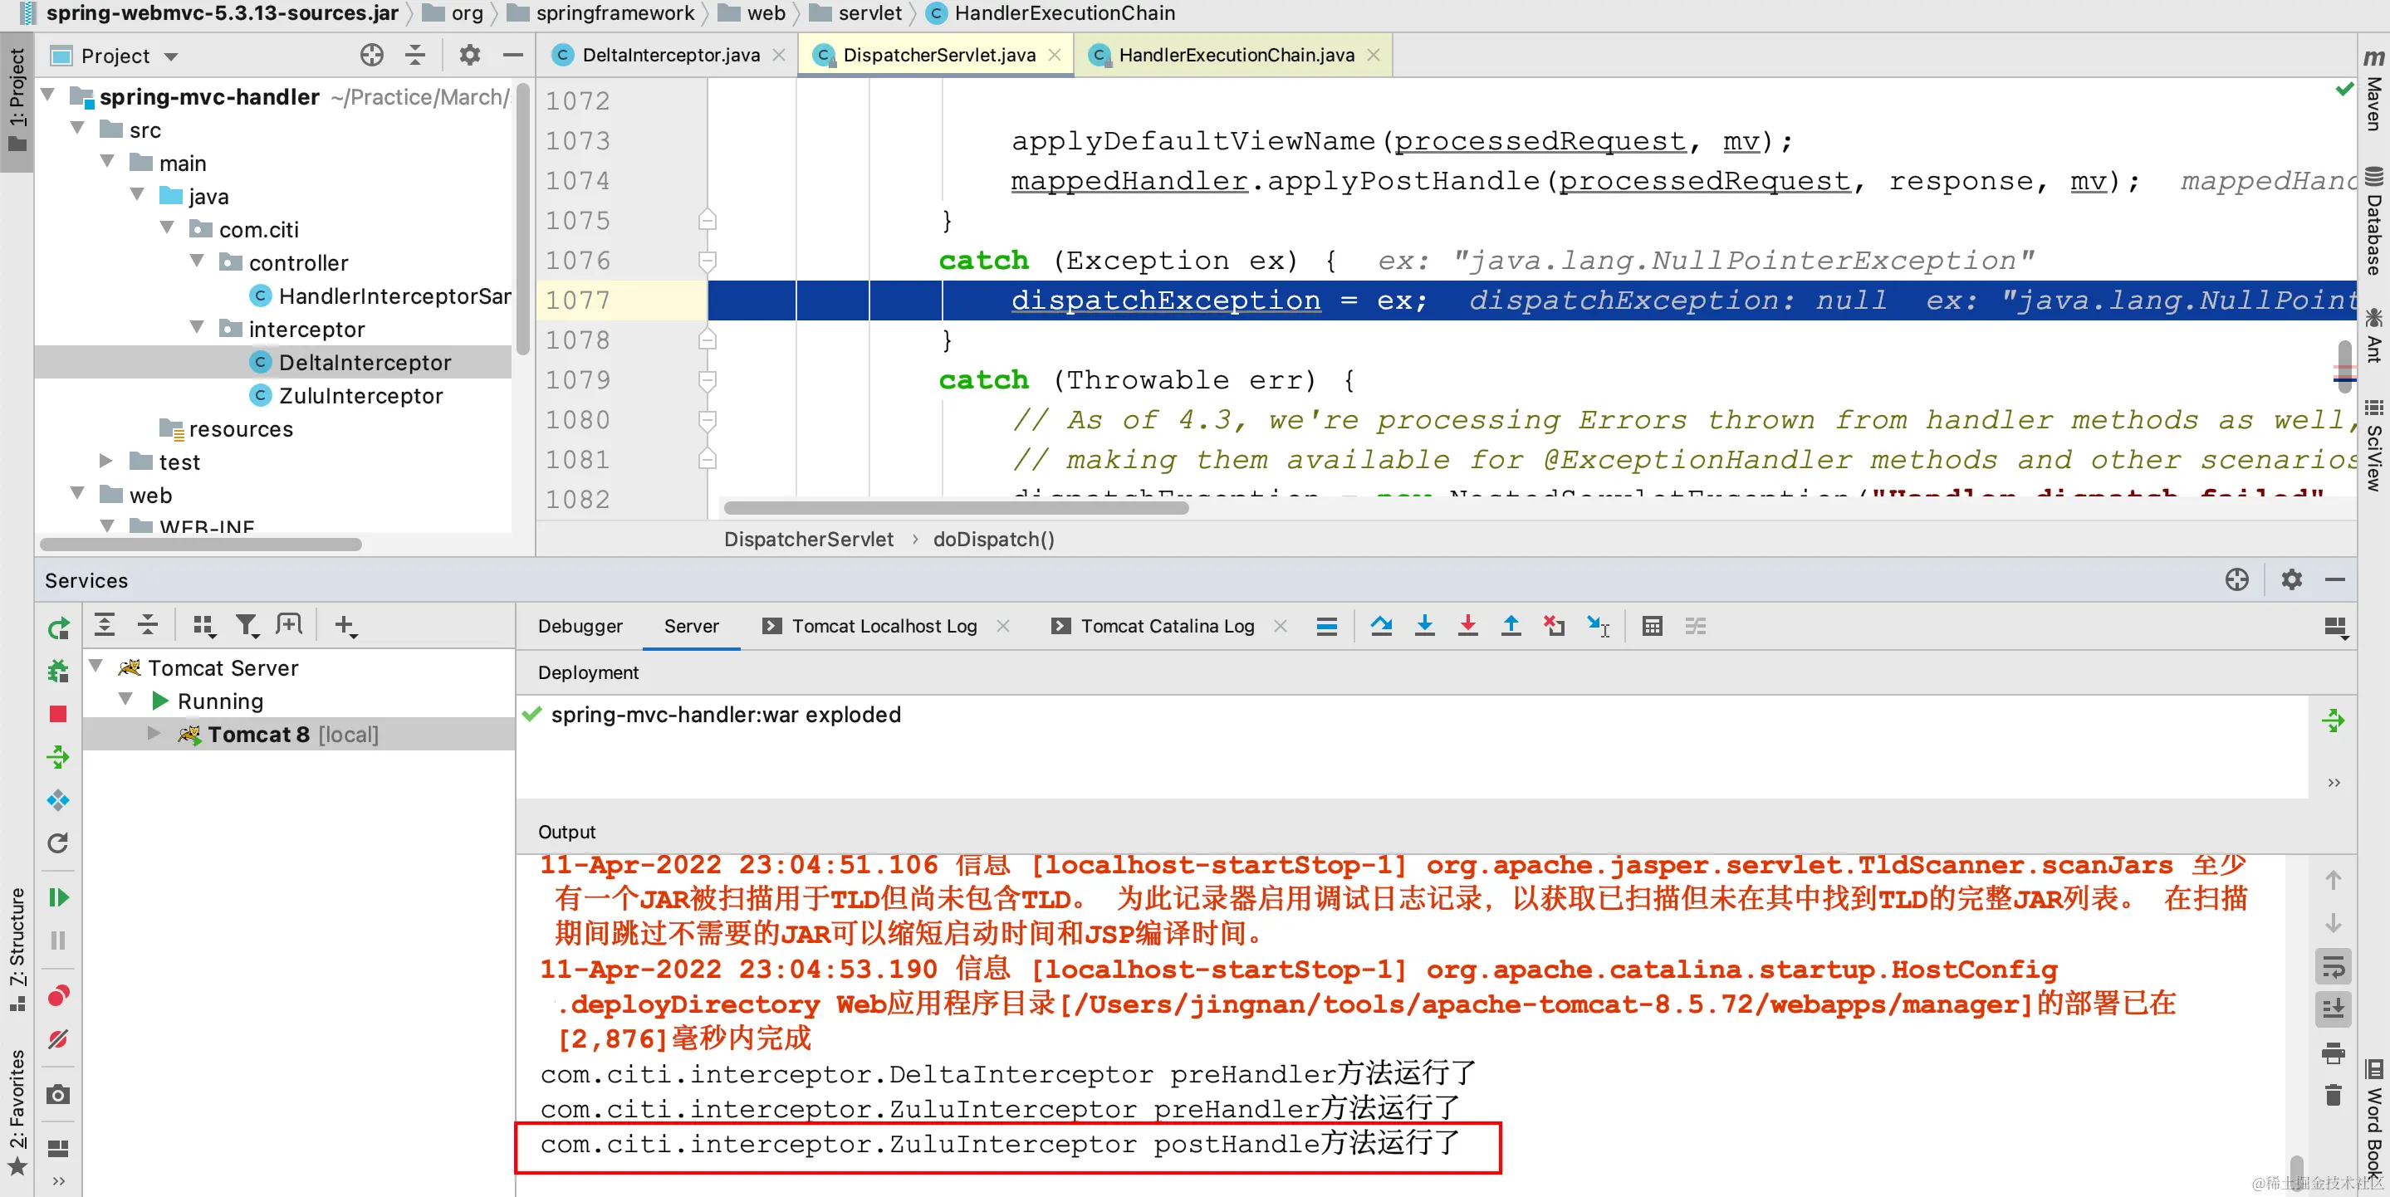Close Tomcat Catalina Log tab

click(x=1281, y=626)
